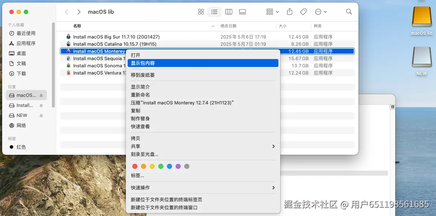The height and width of the screenshot is (216, 436).
Task: Choose 刻录至光盘… in the context menu
Action: pos(203,154)
